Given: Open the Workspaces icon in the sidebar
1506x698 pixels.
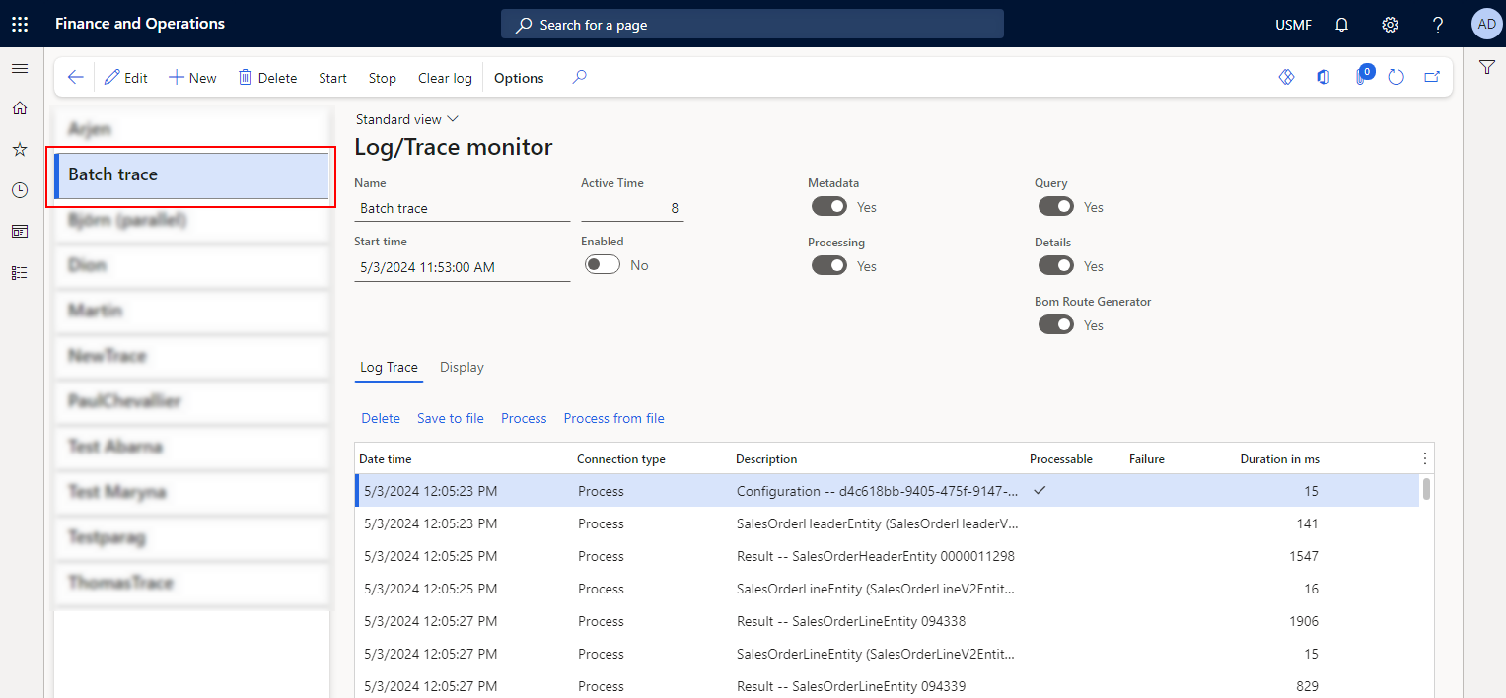Looking at the screenshot, I should (20, 232).
